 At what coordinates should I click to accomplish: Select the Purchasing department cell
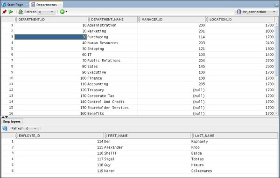pos(112,37)
